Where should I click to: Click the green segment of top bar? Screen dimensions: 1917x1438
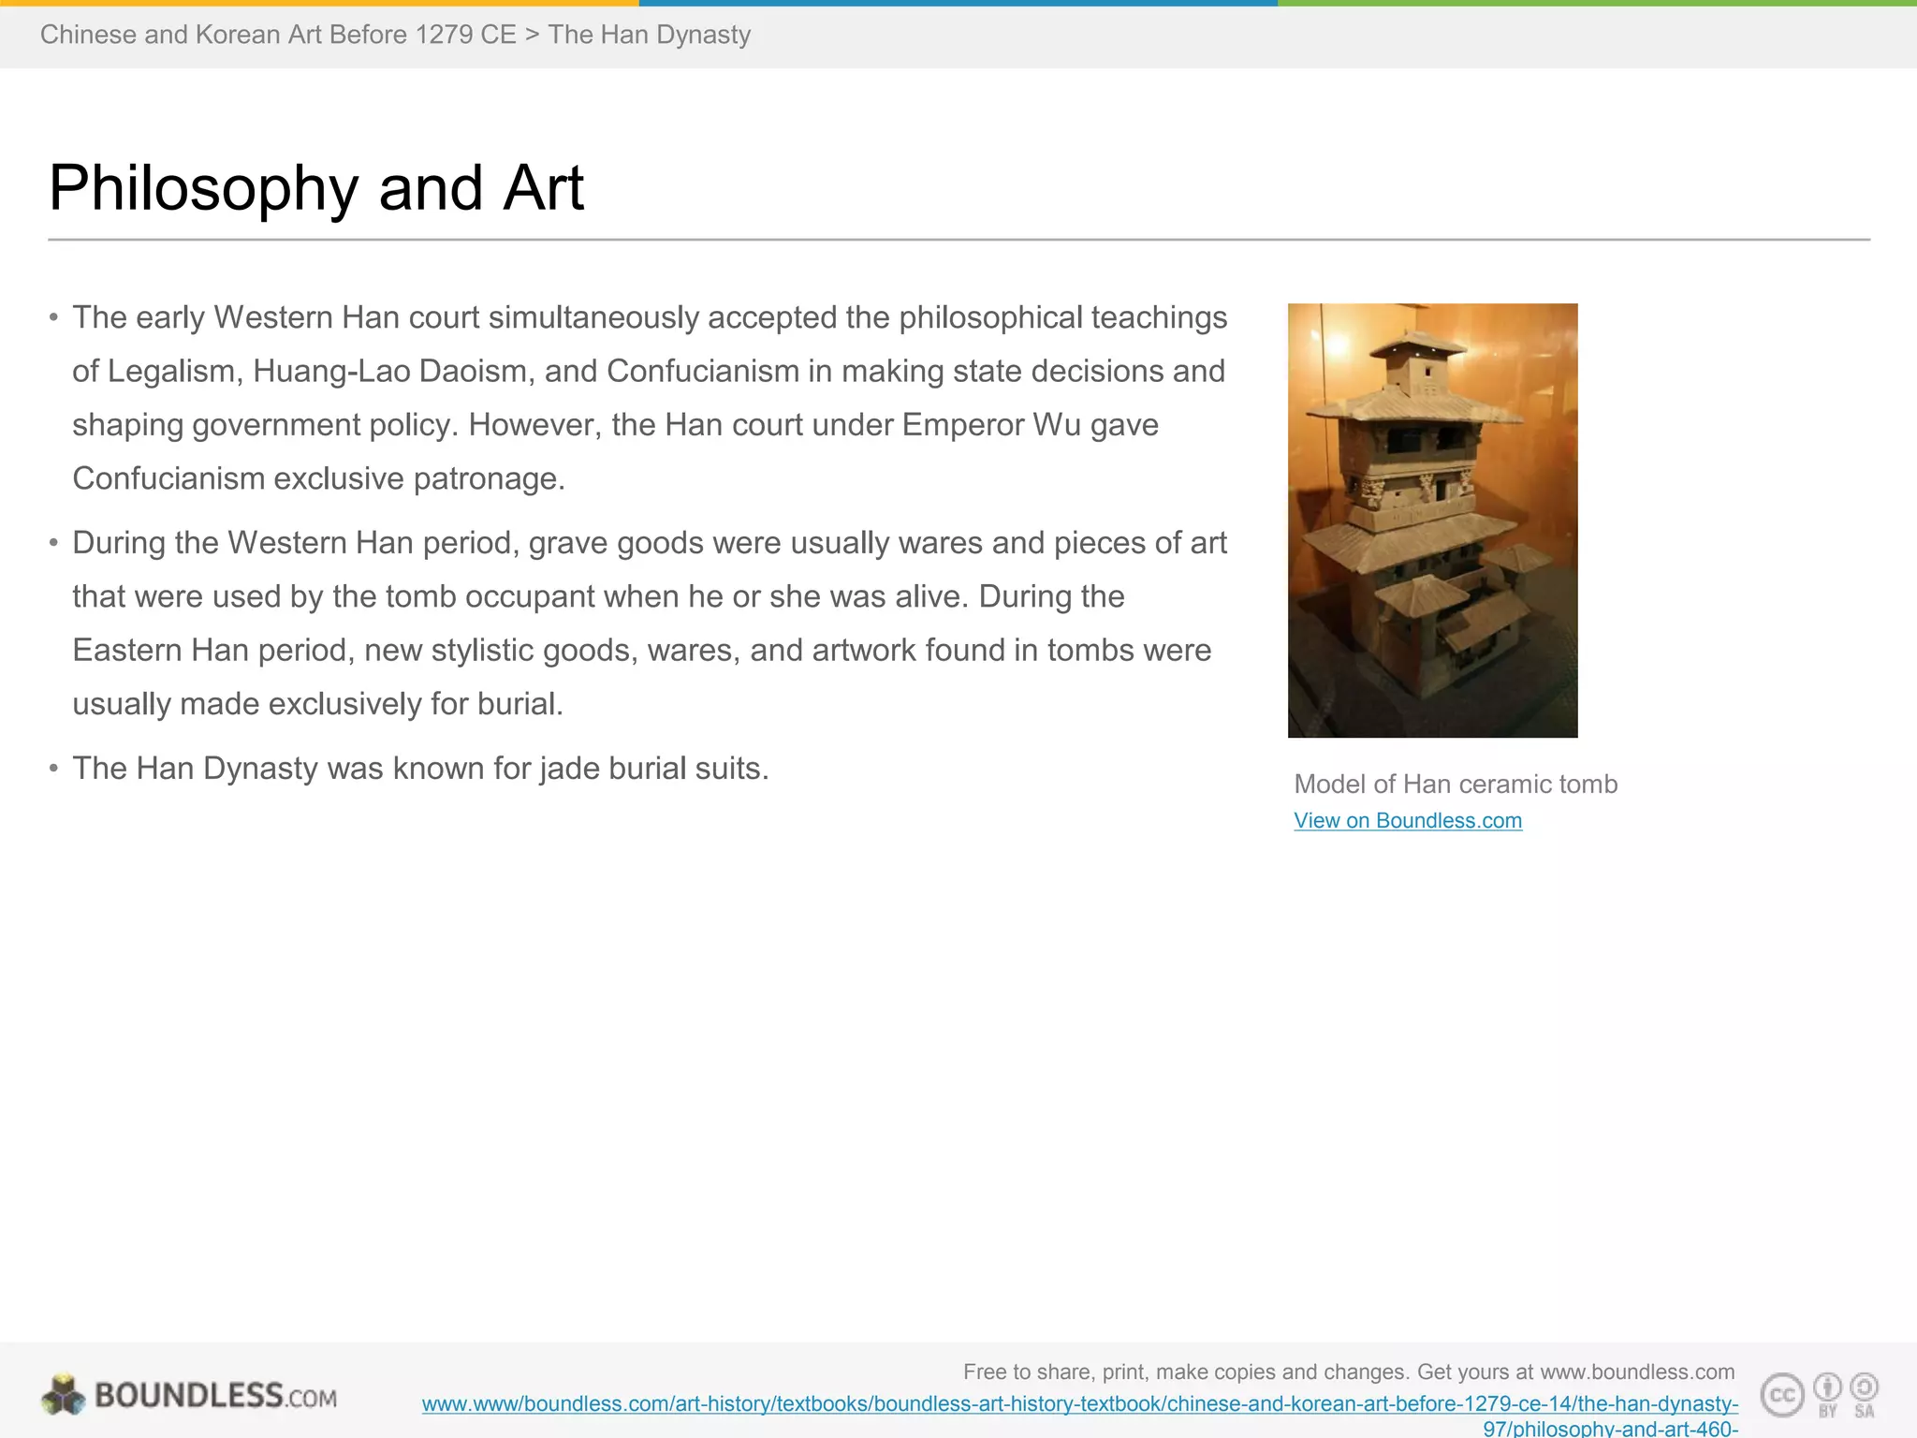1597,3
